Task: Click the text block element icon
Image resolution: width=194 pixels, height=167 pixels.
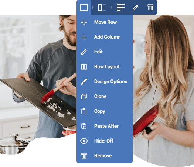Action: [x=120, y=7]
